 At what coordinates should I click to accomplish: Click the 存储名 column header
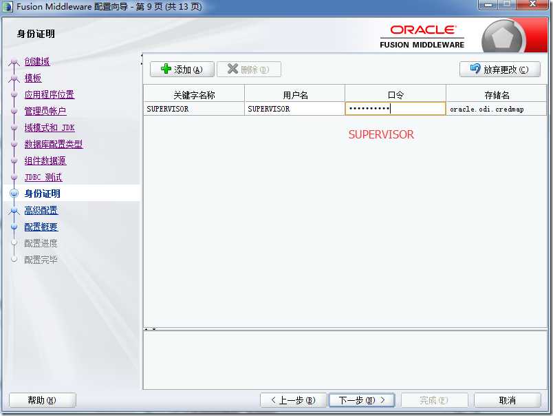point(497,94)
